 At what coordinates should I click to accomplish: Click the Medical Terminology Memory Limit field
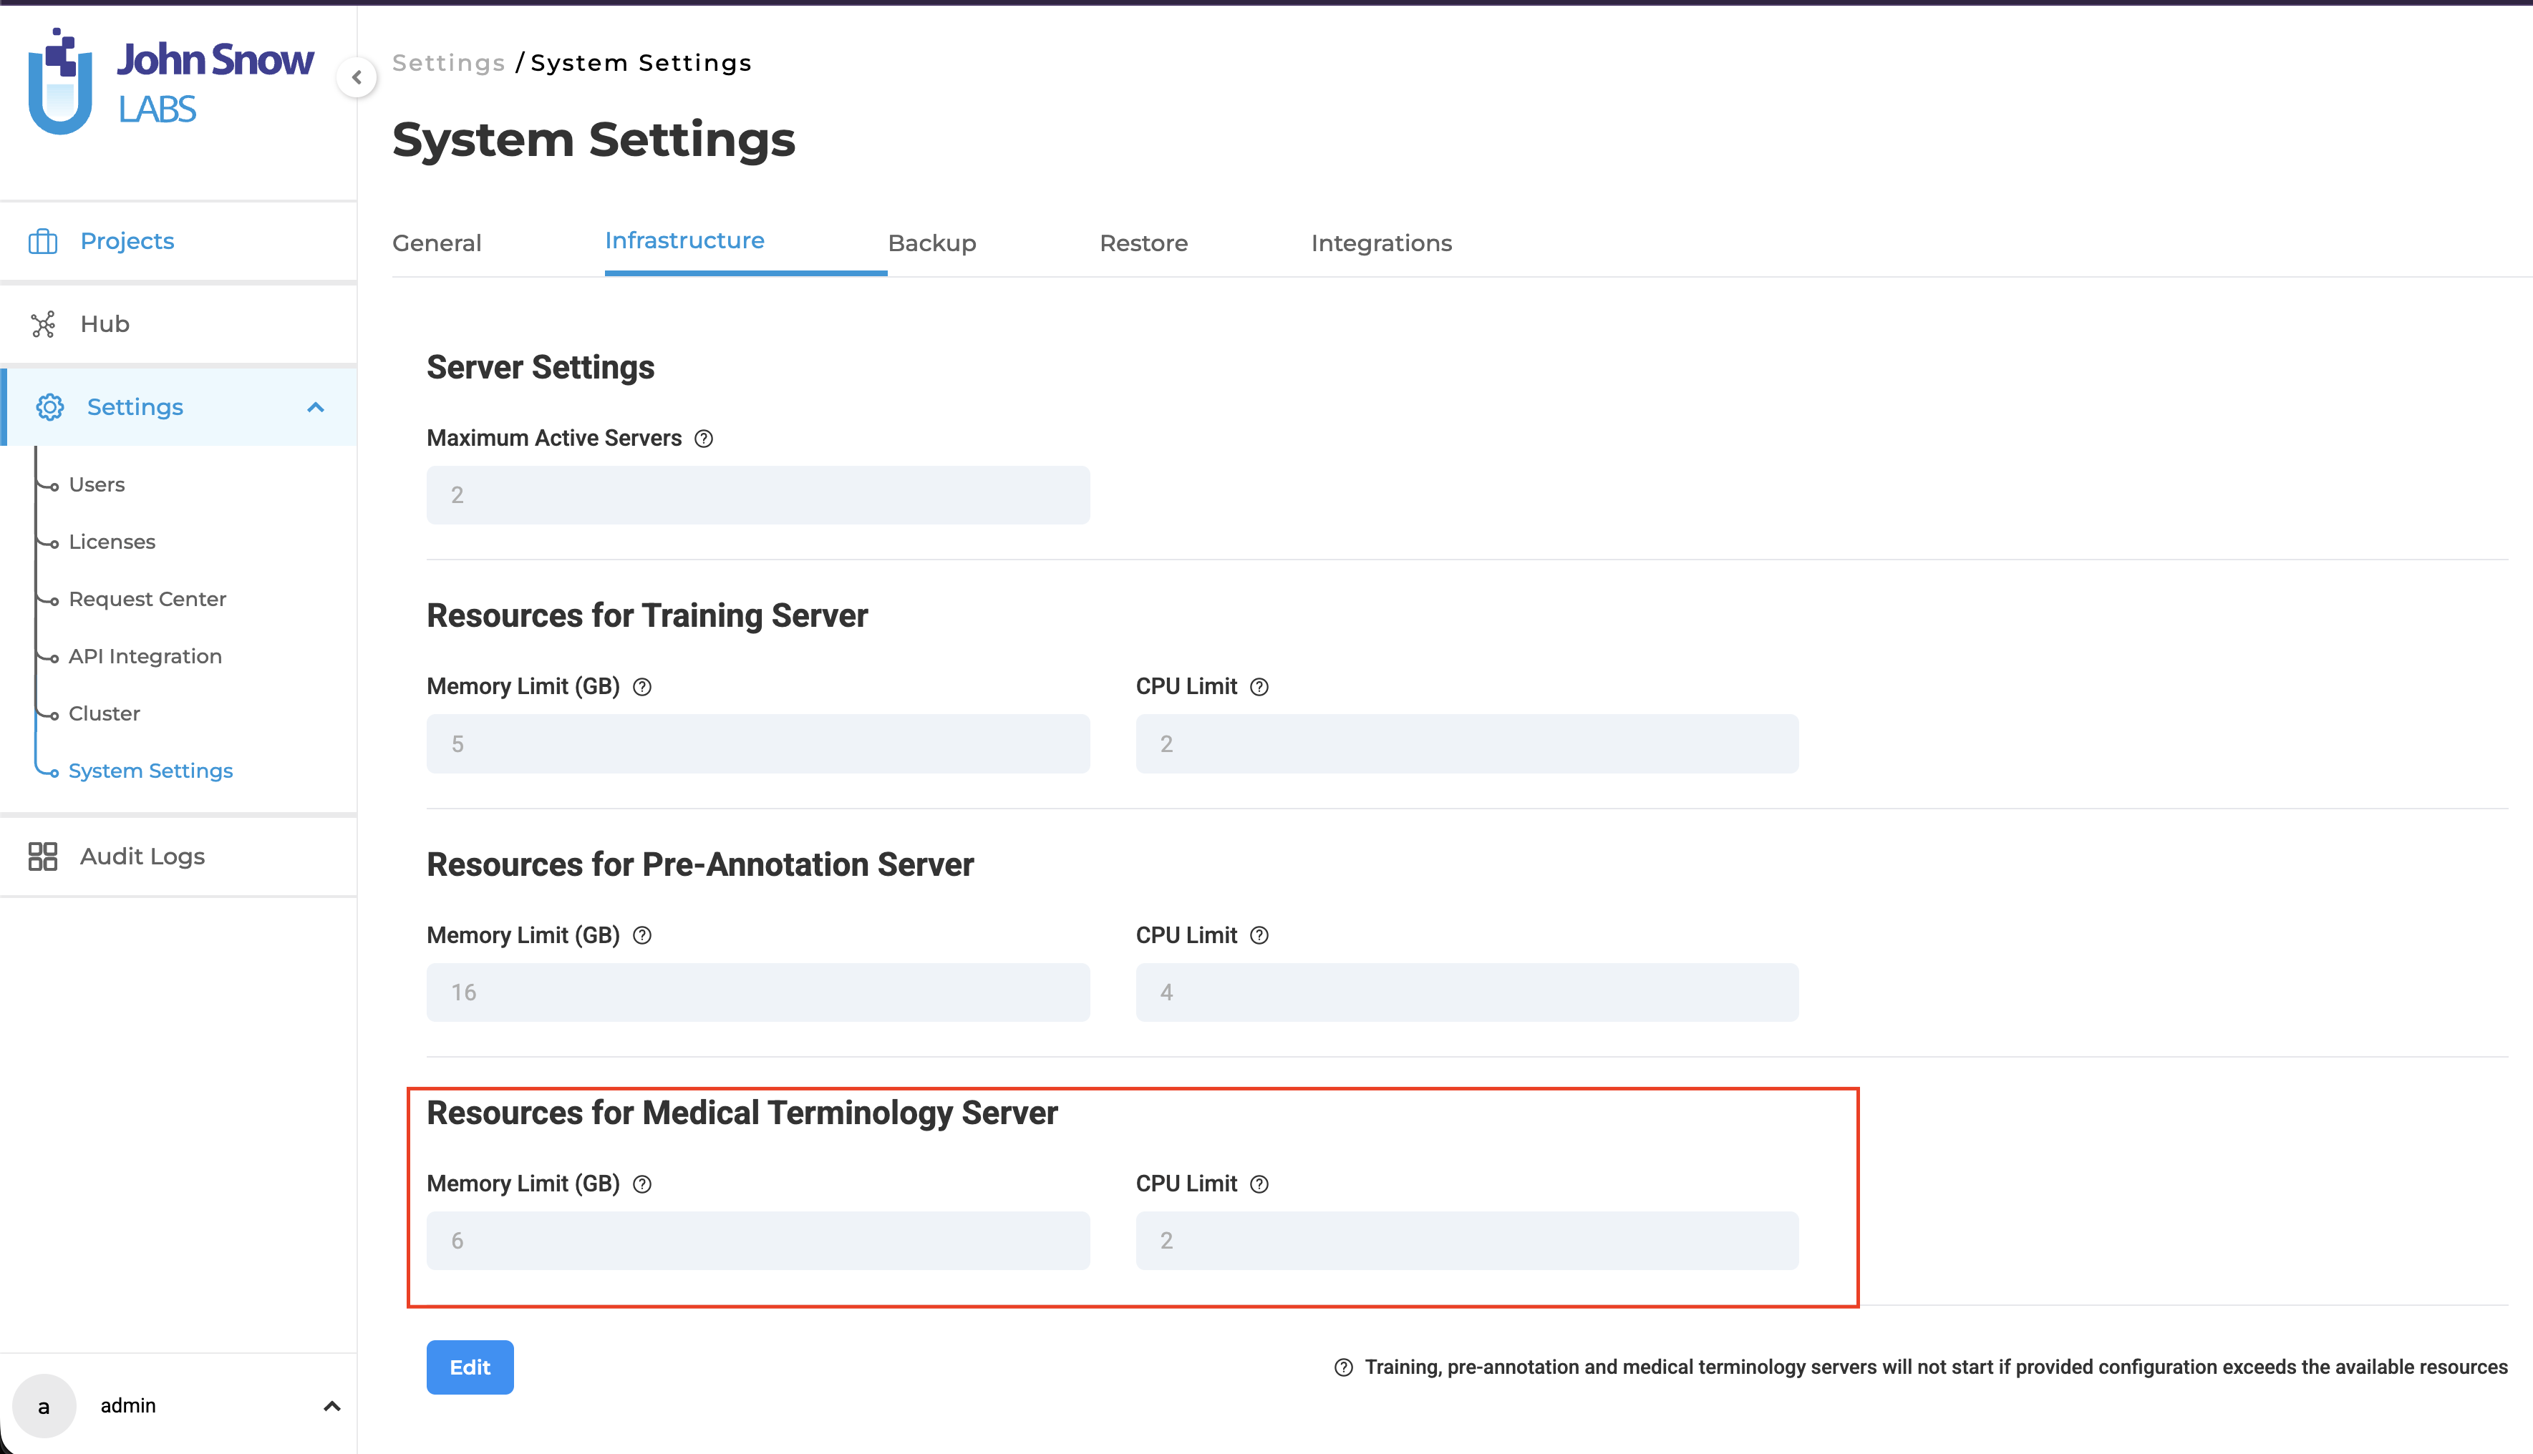[x=757, y=1240]
